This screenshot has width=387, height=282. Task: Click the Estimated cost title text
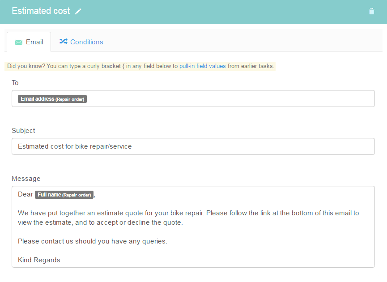pyautogui.click(x=41, y=11)
